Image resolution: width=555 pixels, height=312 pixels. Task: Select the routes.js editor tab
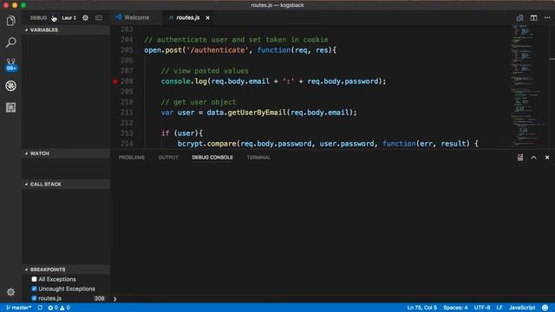click(x=188, y=17)
